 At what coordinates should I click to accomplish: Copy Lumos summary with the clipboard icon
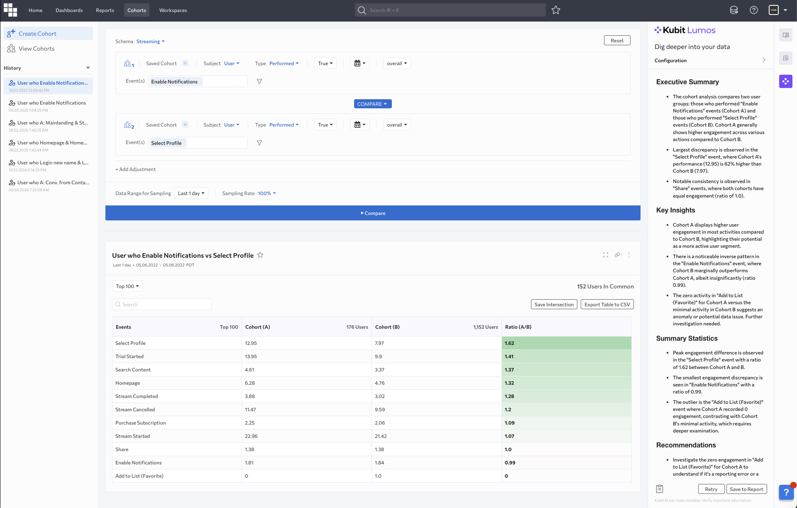coord(660,488)
